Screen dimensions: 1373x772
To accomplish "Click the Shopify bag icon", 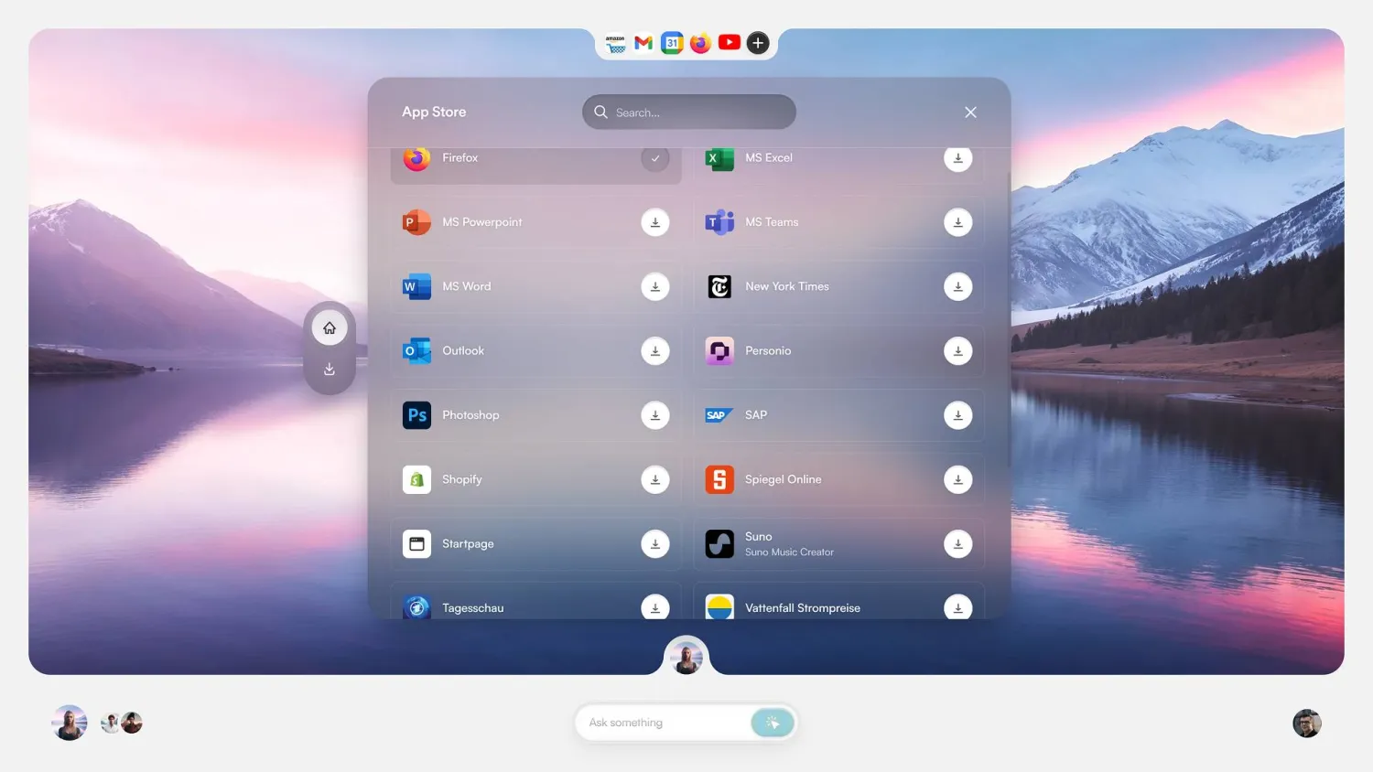I will click(416, 479).
